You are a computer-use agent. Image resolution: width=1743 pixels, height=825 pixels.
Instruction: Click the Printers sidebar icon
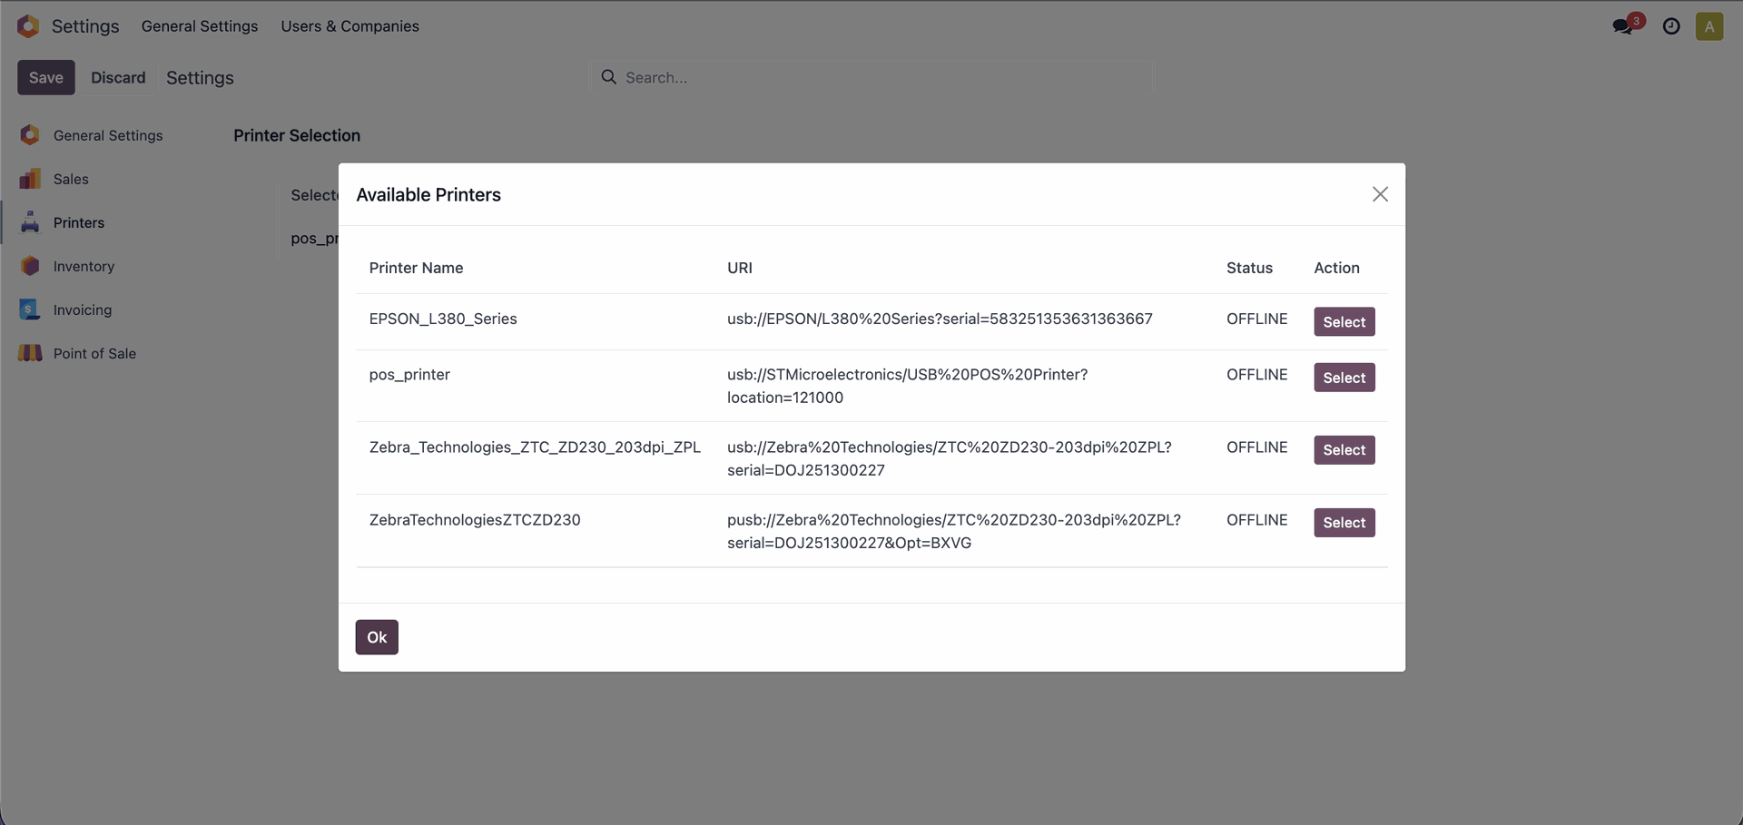(30, 222)
